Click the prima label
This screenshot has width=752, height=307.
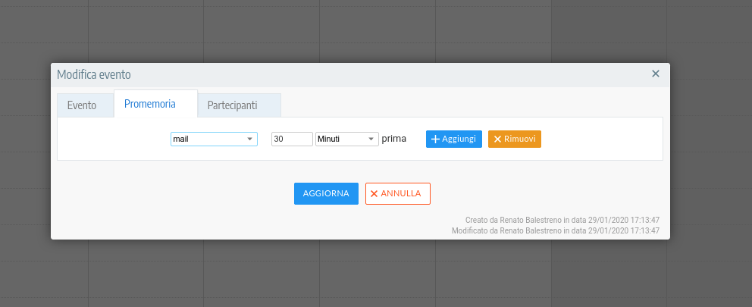pyautogui.click(x=394, y=139)
